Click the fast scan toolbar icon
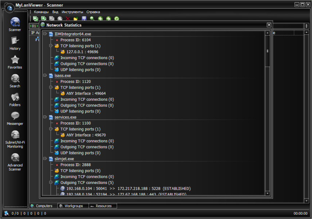312x219 pixels. [36, 19]
